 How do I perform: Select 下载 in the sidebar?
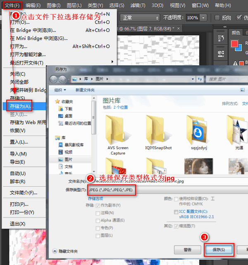[x=66, y=109]
